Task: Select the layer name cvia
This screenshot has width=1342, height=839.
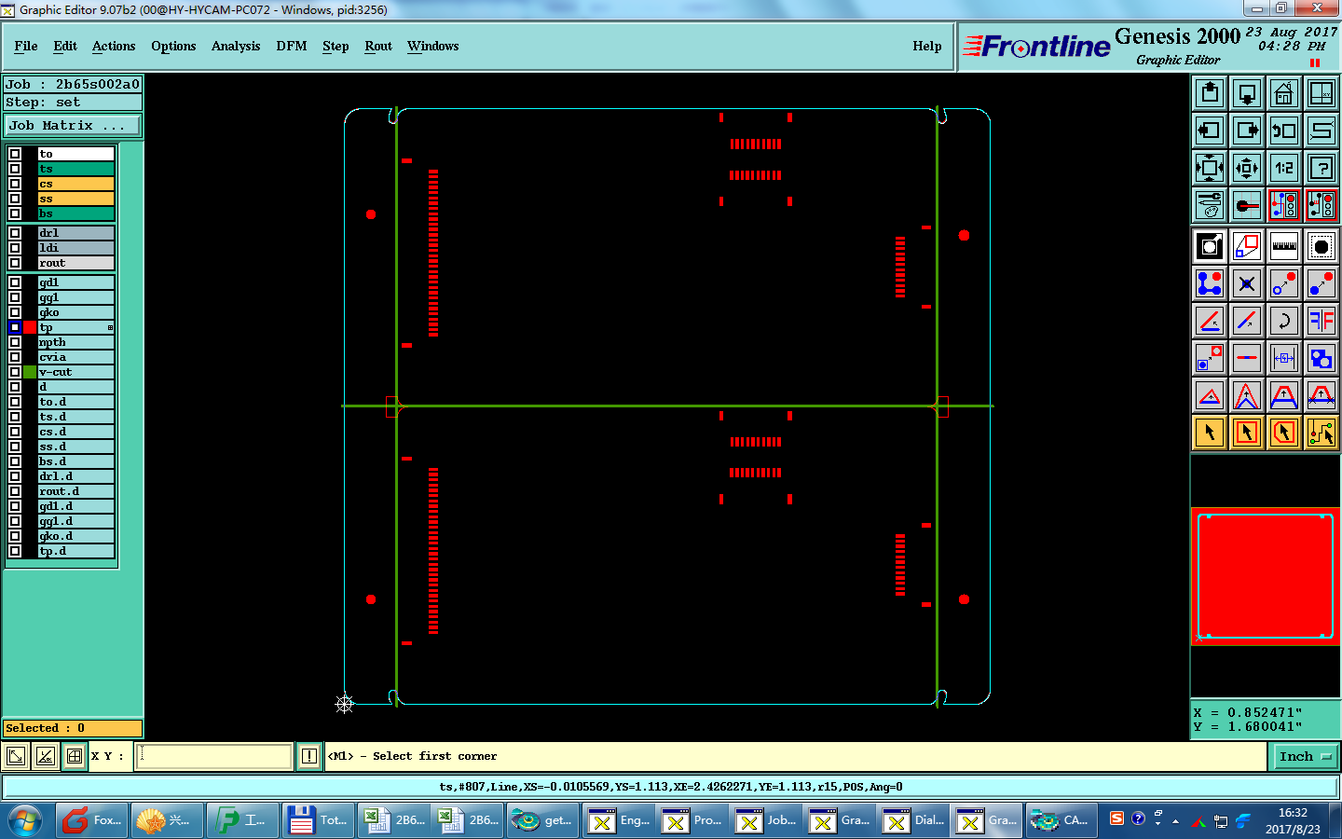Action: point(76,357)
